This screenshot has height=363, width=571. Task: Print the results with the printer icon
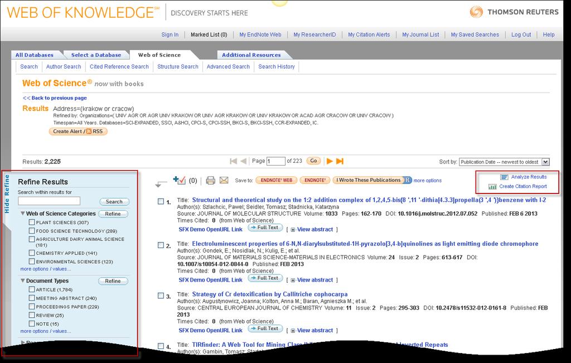[x=210, y=180]
